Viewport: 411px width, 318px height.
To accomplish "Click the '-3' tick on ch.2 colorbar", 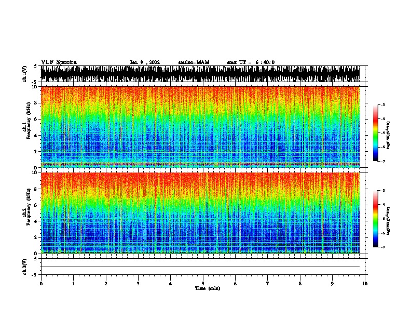I will coord(383,191).
